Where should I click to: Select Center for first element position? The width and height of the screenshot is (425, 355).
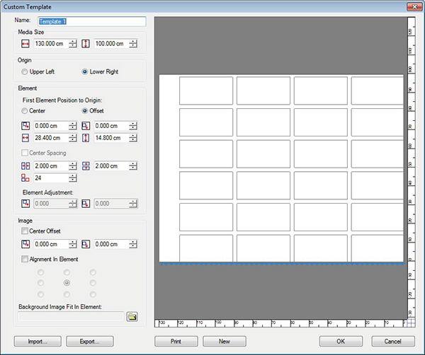[x=26, y=111]
